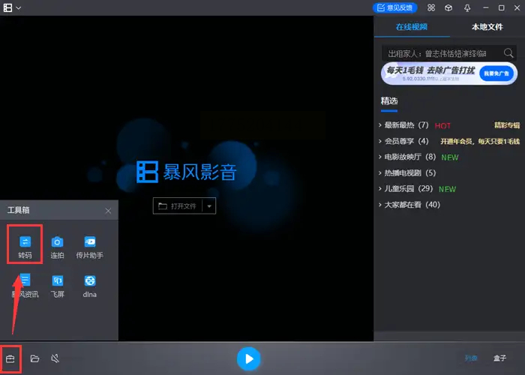Switch to the 列表 list view

coord(471,358)
